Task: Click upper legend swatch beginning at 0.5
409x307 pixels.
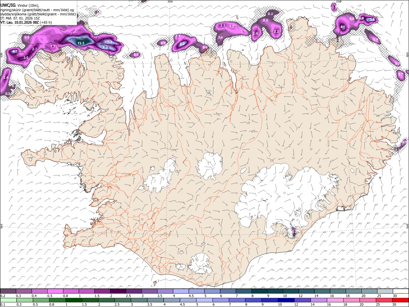Action: point(55,291)
